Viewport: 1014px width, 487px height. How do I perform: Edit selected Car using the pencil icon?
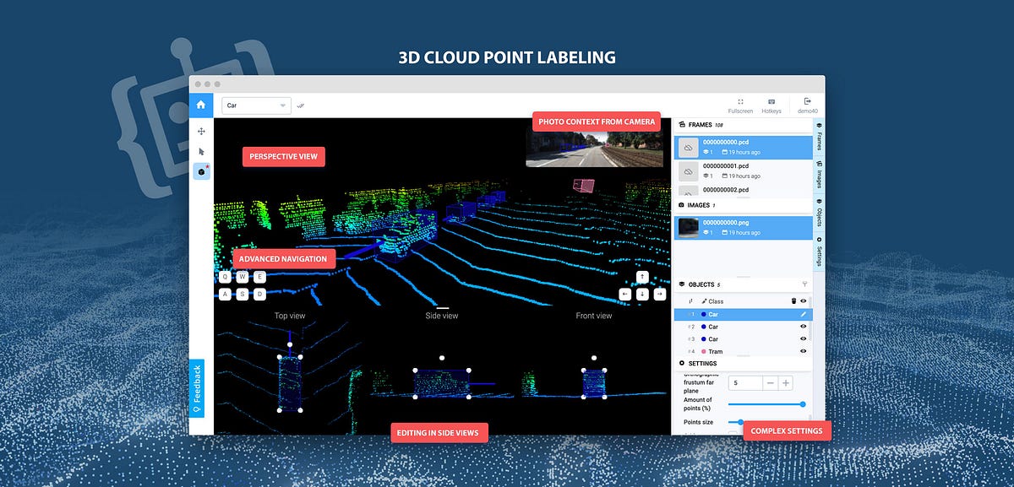coord(802,314)
